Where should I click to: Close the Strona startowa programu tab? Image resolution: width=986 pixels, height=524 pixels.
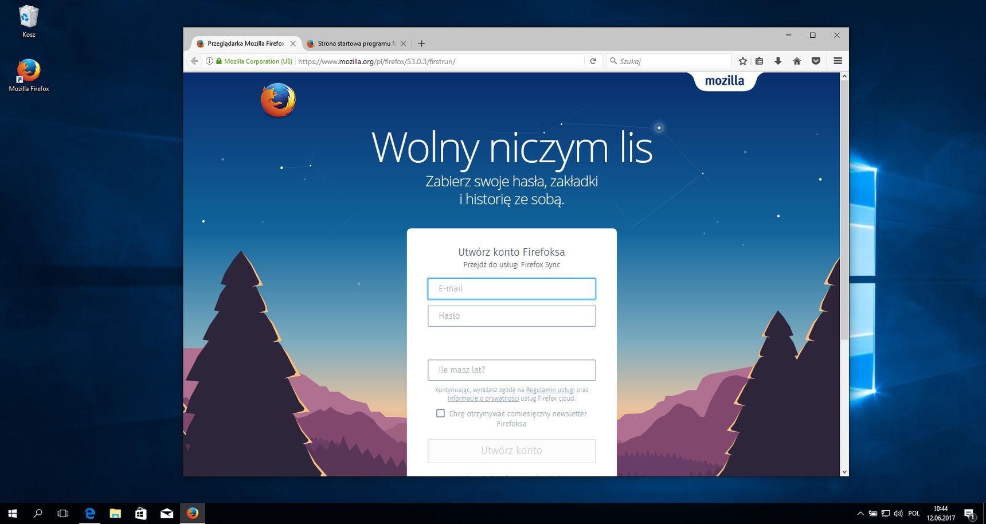point(403,44)
